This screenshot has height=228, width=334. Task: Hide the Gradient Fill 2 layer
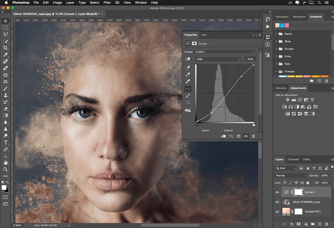tap(277, 211)
